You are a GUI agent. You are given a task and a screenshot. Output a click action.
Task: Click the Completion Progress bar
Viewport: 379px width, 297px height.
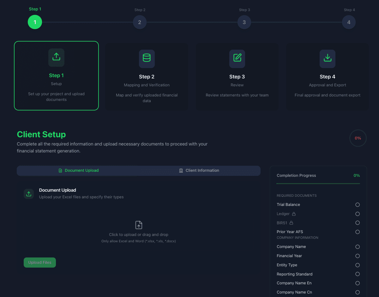coord(318,183)
